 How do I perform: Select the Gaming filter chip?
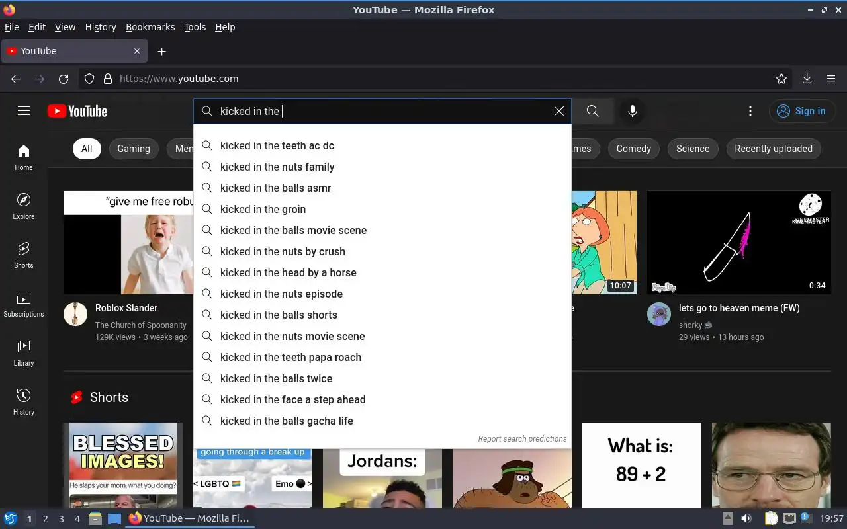[134, 149]
